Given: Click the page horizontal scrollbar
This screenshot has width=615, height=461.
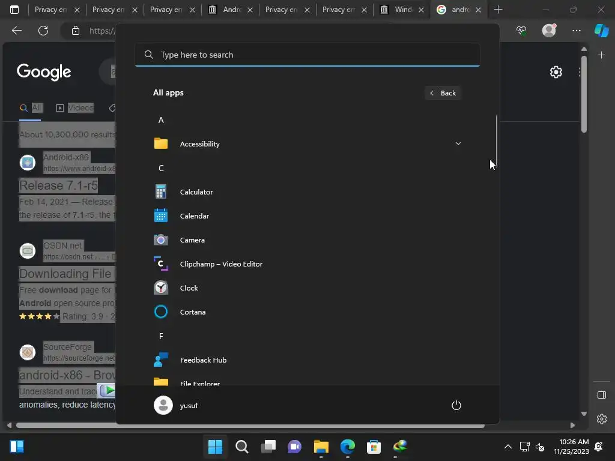Looking at the screenshot, I should 250,426.
